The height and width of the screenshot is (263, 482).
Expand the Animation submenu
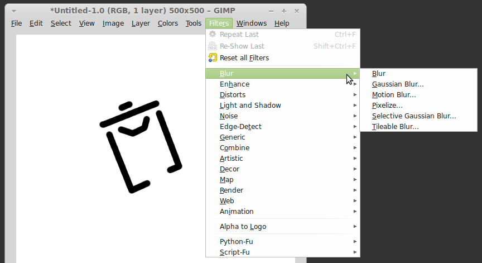tap(282, 211)
